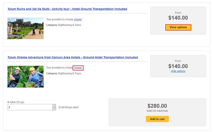The image size is (213, 132).
Task: Click Category text under Tulum Ruins provider
Action: click(x=64, y=25)
